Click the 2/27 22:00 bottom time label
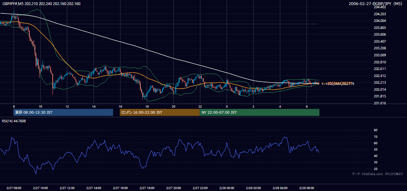Image resolution: width=407 pixels, height=191 pixels. (200, 188)
